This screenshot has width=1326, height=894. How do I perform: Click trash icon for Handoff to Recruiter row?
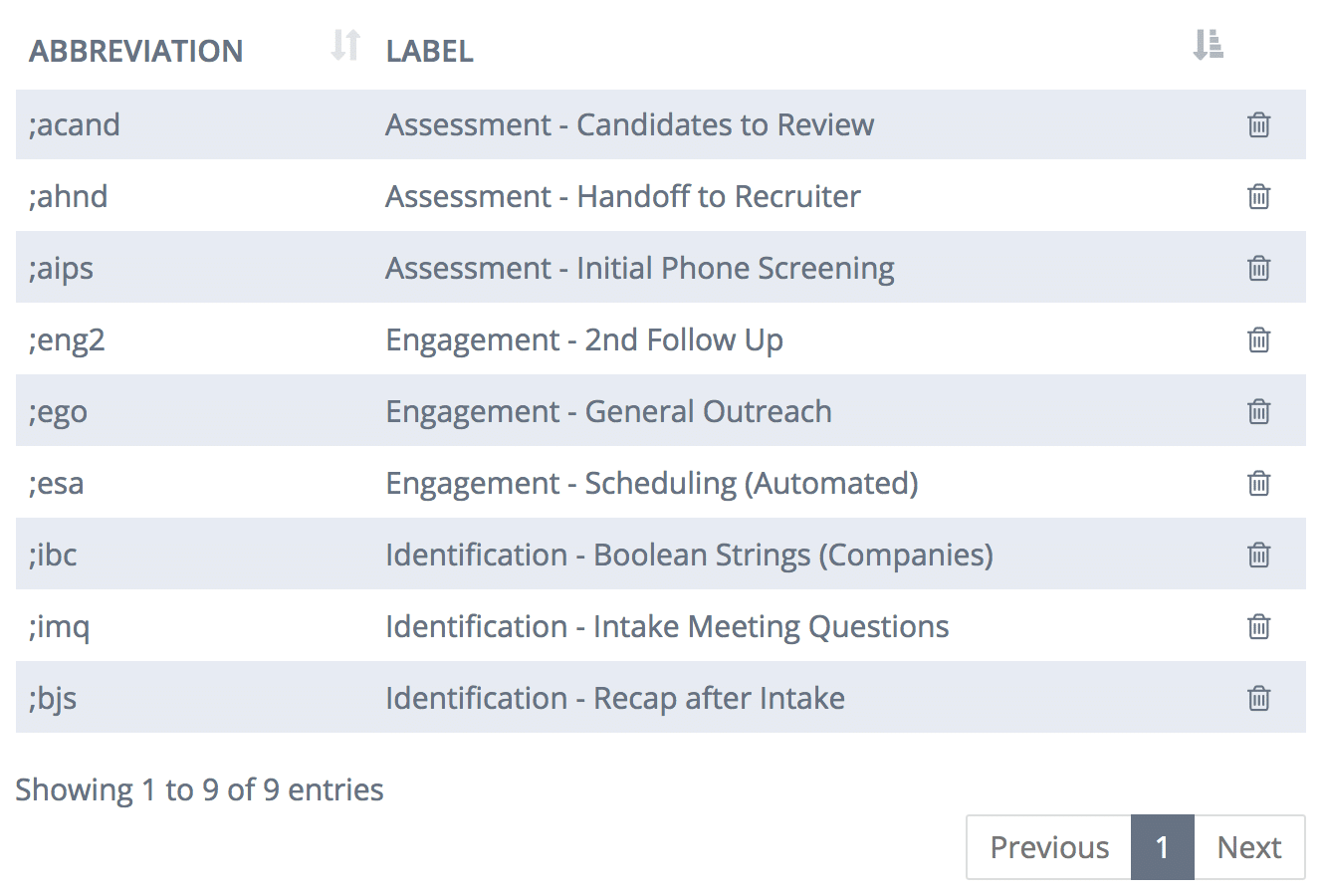1258,196
